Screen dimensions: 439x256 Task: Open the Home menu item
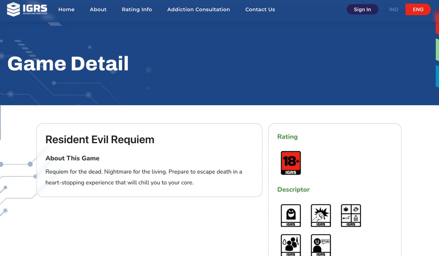(x=66, y=9)
